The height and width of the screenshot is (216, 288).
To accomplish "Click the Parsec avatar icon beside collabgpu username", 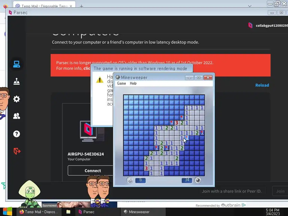I will click(250, 25).
